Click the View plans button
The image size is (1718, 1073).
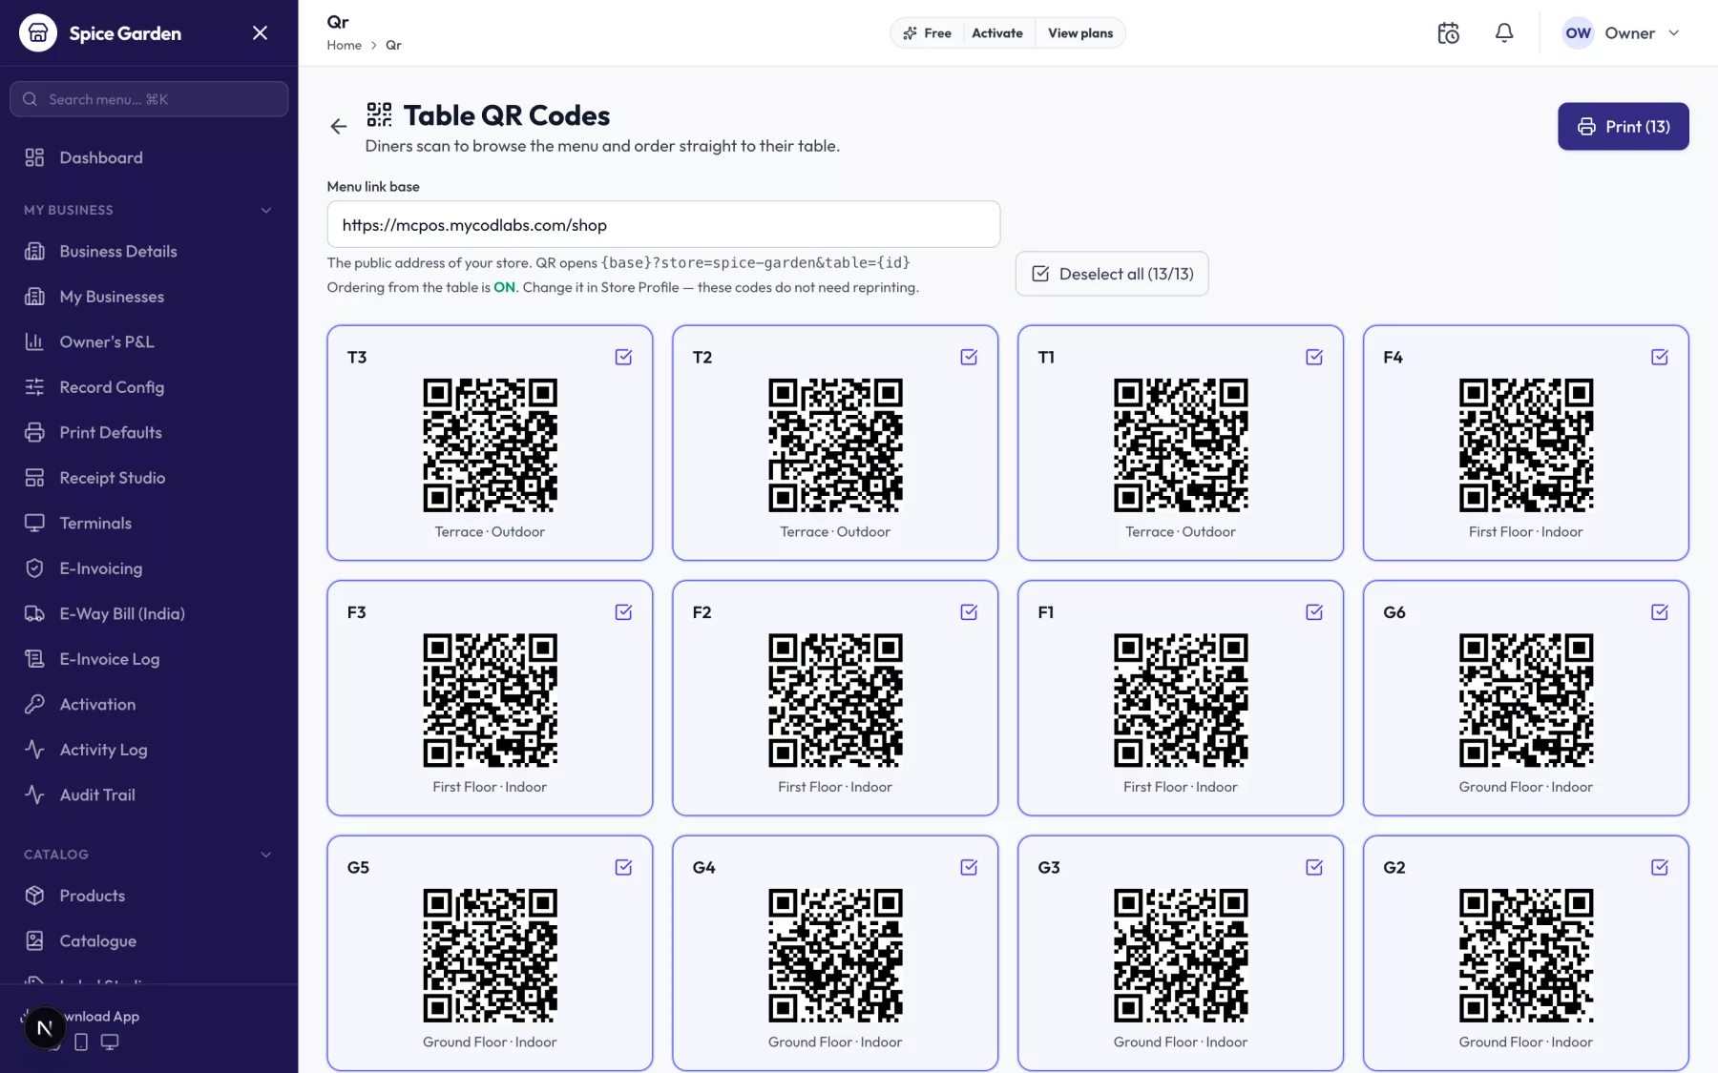[x=1080, y=33]
